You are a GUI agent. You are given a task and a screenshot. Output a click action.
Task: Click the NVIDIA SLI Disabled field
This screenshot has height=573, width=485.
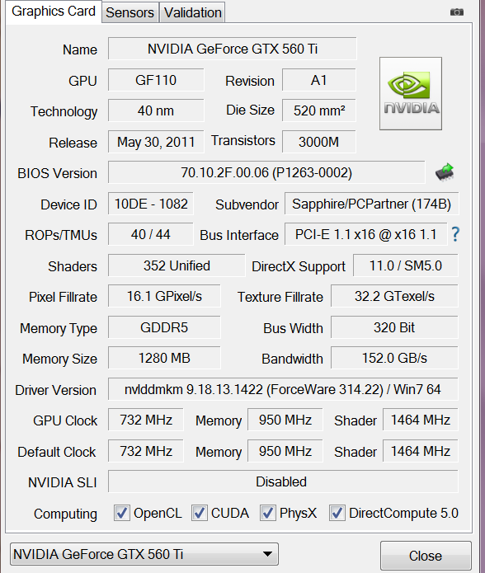pos(283,481)
